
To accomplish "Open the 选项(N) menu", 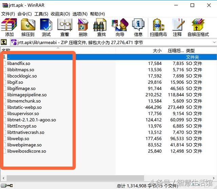I will pyautogui.click(x=80, y=14).
